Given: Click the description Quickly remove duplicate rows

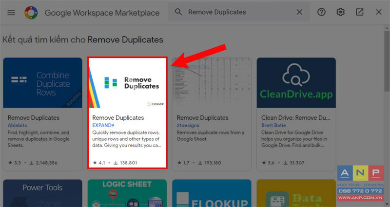Looking at the screenshot, I should 127,139.
